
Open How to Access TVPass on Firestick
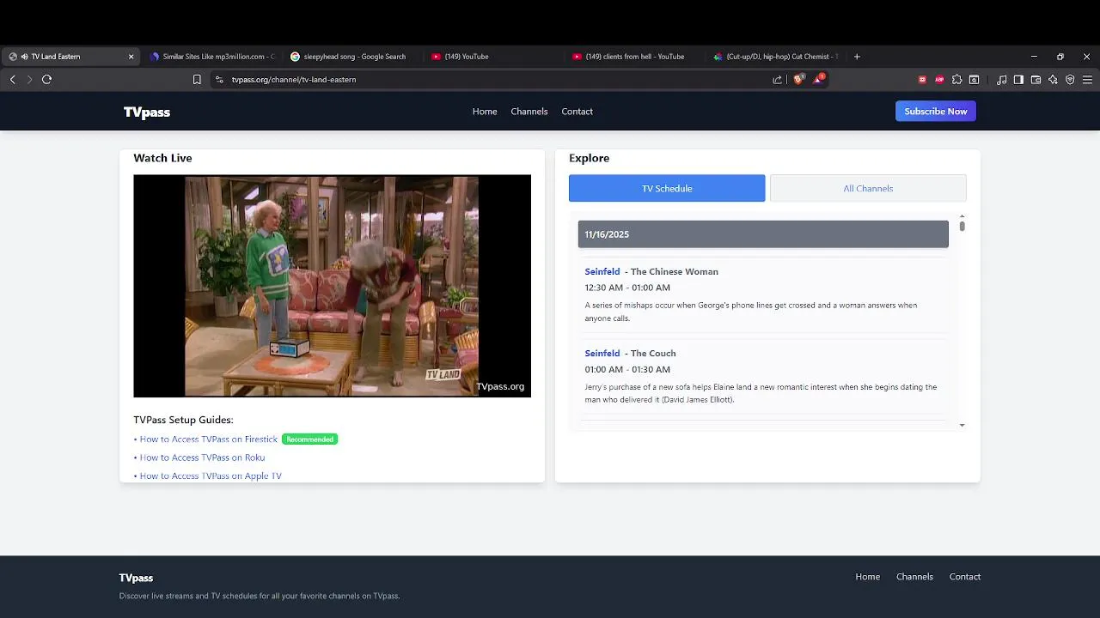209,439
